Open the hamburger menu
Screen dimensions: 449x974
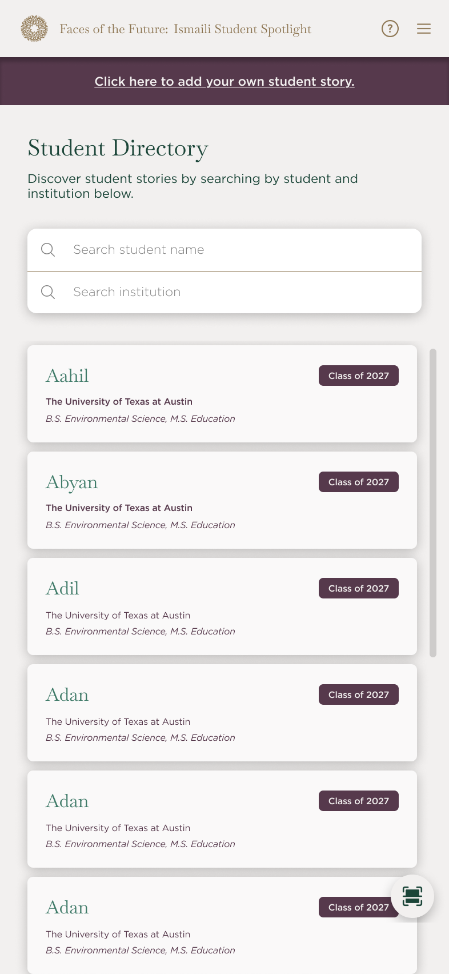point(424,29)
